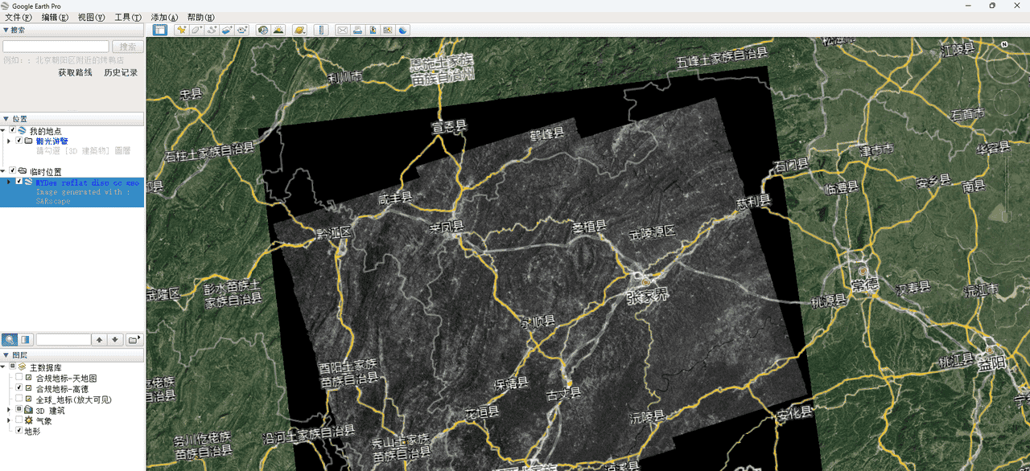This screenshot has width=1030, height=471.
Task: Select the Add Path tool
Action: tap(212, 31)
